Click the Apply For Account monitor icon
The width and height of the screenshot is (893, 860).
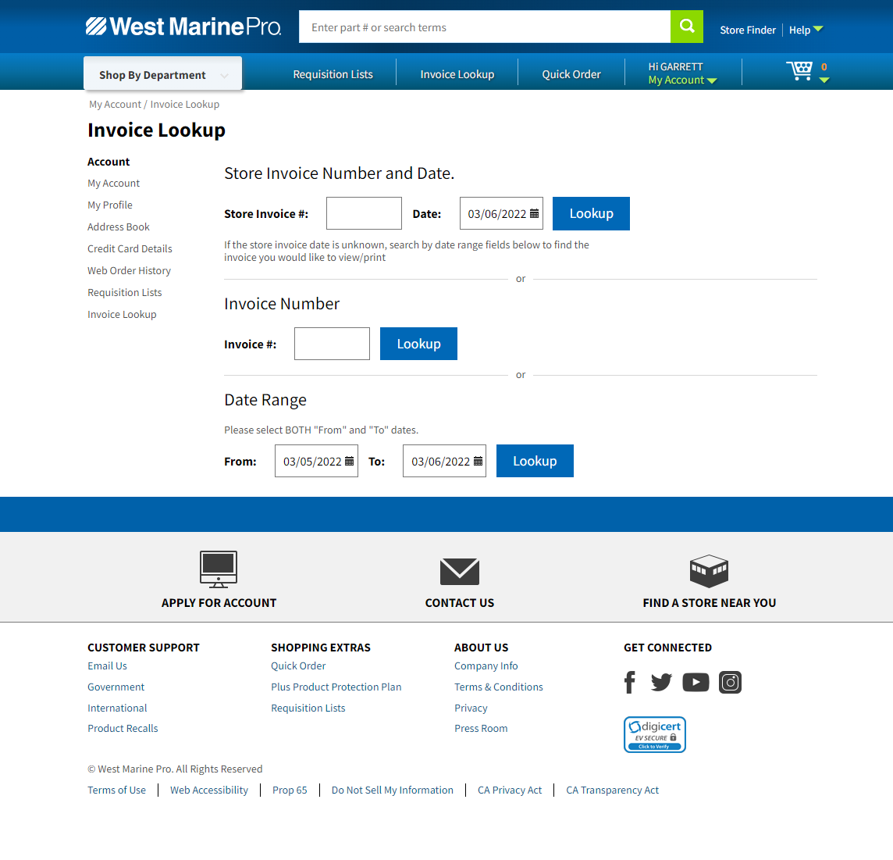tap(219, 569)
